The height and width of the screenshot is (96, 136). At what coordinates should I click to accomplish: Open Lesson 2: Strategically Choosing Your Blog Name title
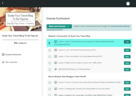(84, 89)
